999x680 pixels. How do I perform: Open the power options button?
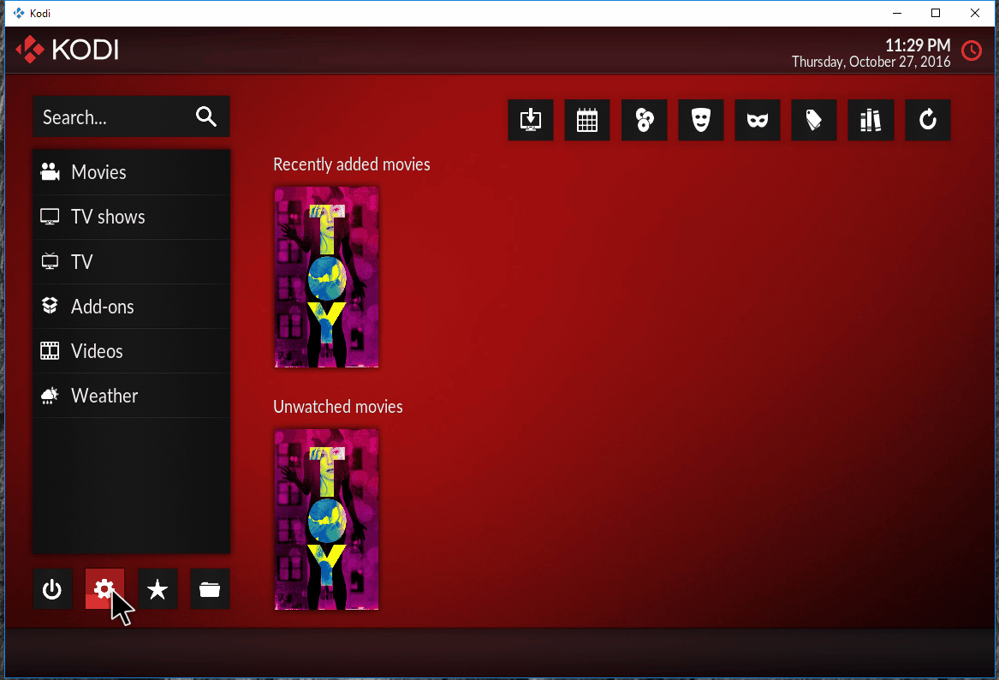(52, 589)
